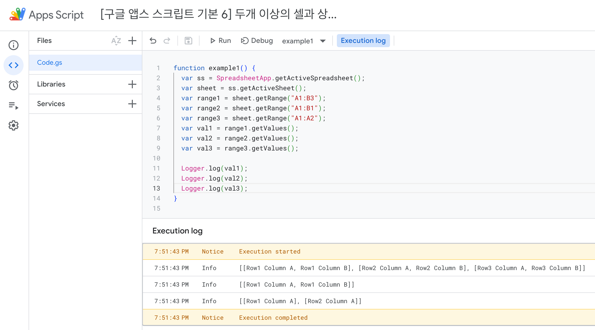The image size is (595, 330).
Task: Run the selected function
Action: coord(220,41)
